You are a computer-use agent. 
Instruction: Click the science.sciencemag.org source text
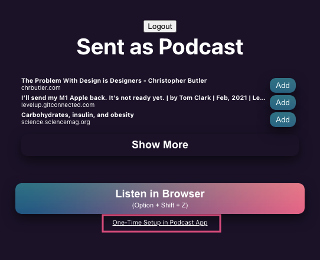pos(55,122)
